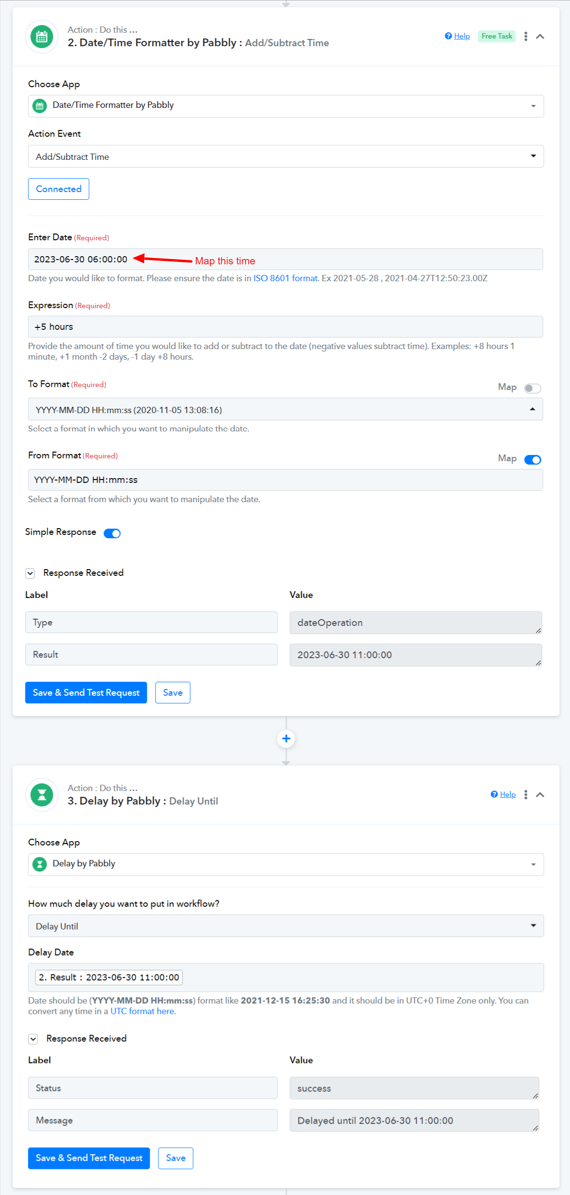Click the Expression field containing +5 hours
570x1195 pixels.
(x=285, y=327)
